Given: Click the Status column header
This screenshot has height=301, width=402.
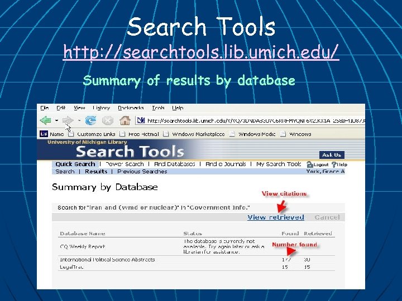Looking at the screenshot, I should (193, 234).
